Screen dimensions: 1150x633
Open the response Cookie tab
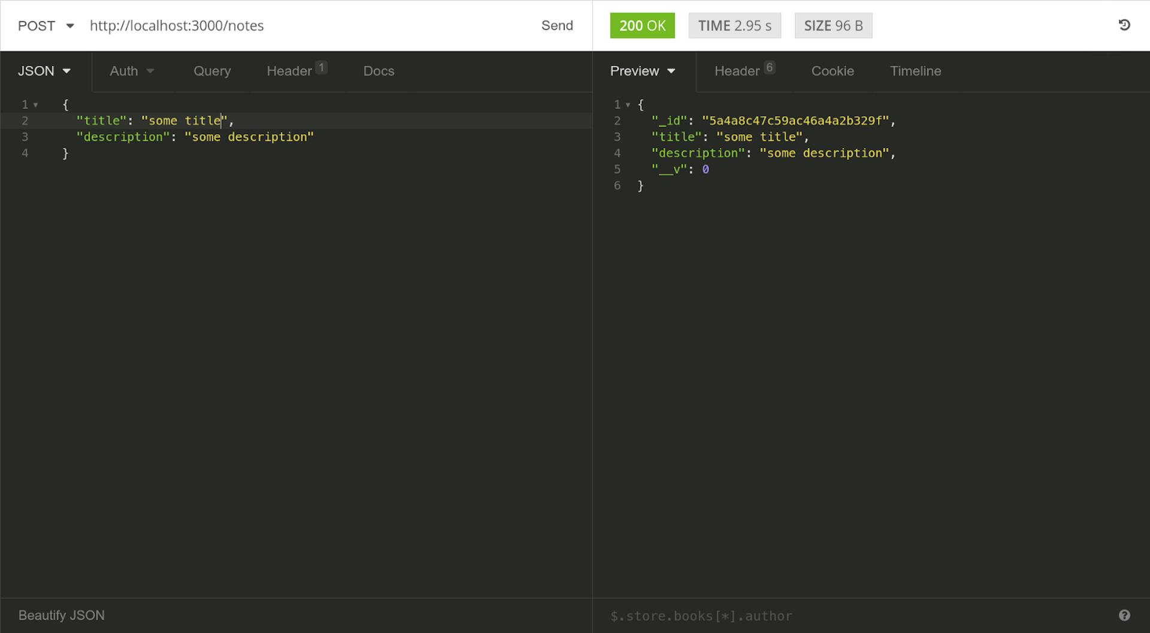point(833,71)
